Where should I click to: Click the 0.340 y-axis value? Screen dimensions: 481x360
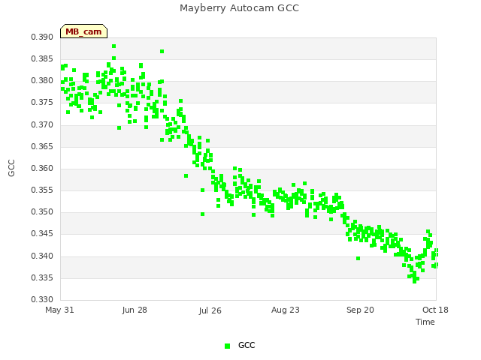[42, 256]
